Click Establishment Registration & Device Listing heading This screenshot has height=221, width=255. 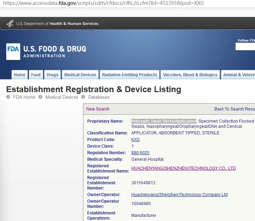pyautogui.click(x=94, y=89)
